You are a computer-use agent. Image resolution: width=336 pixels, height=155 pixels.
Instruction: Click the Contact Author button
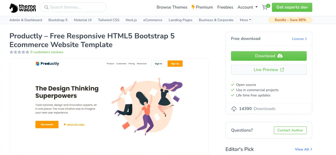[x=290, y=130]
